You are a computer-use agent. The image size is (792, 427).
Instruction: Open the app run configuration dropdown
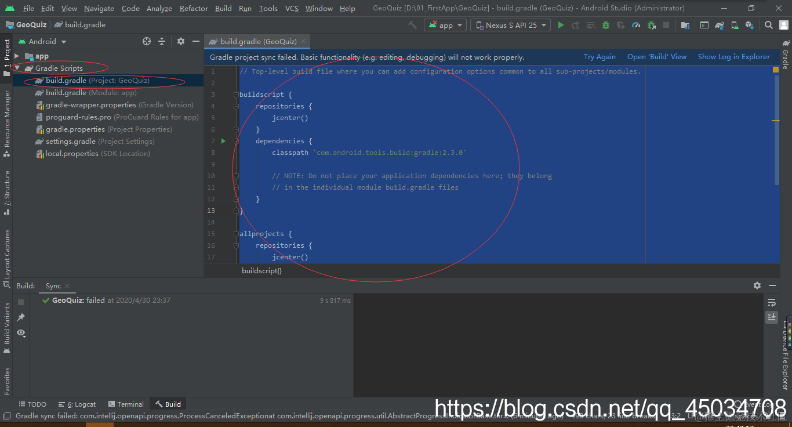(x=445, y=25)
